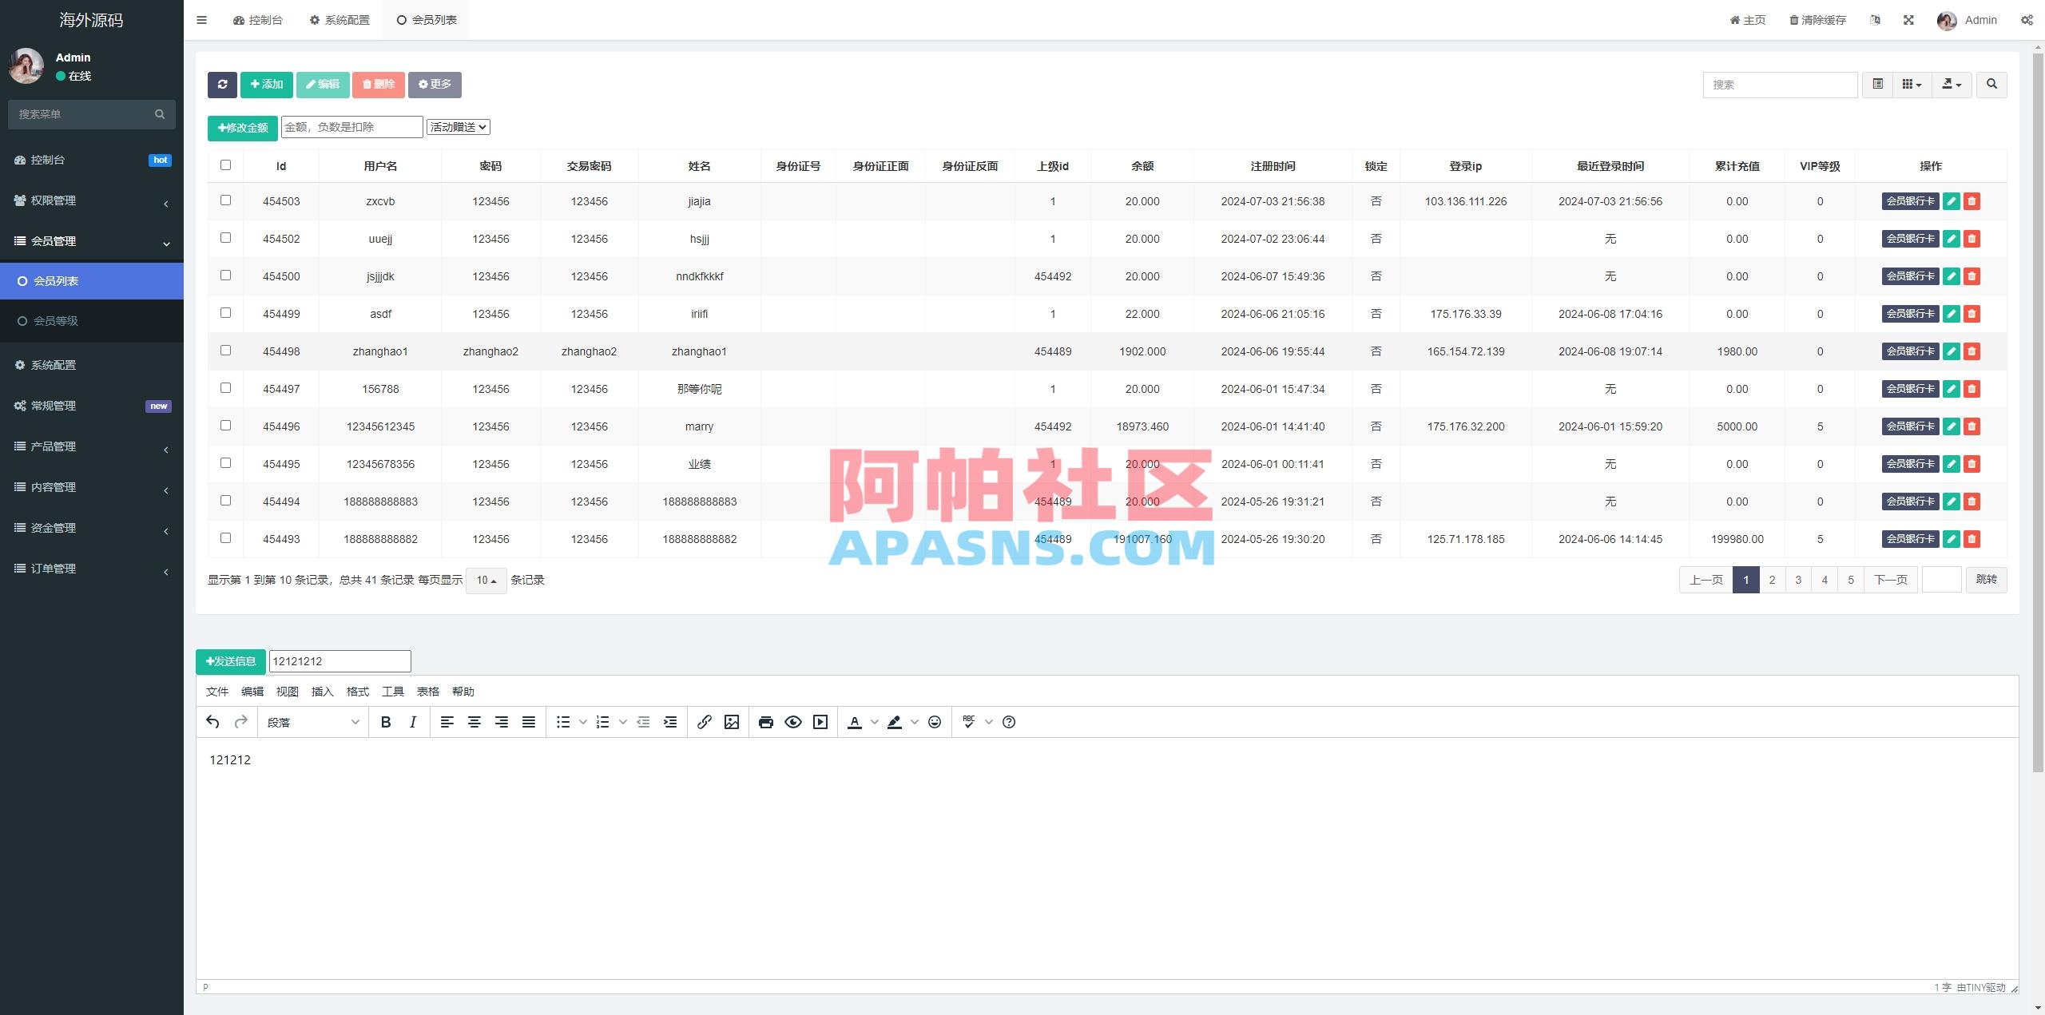Toggle the select-all checkbox in the table header
The width and height of the screenshot is (2045, 1015).
(225, 165)
